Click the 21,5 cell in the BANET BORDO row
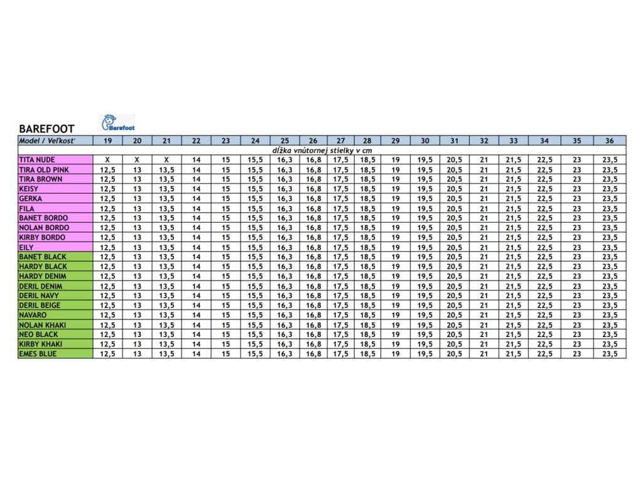The height and width of the screenshot is (482, 643). (x=514, y=218)
